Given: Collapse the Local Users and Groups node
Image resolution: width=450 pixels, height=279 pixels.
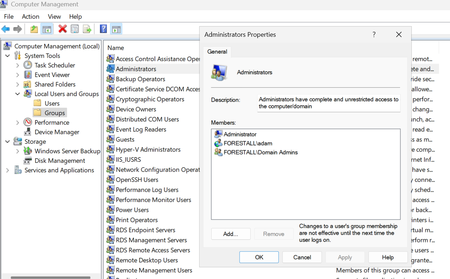Looking at the screenshot, I should (x=18, y=94).
